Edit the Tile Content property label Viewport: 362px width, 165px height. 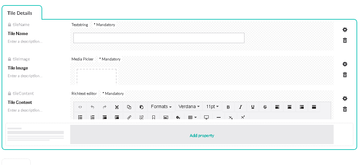[20, 102]
